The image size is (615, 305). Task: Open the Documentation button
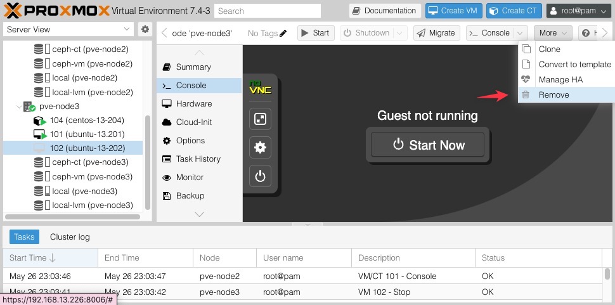pos(385,11)
